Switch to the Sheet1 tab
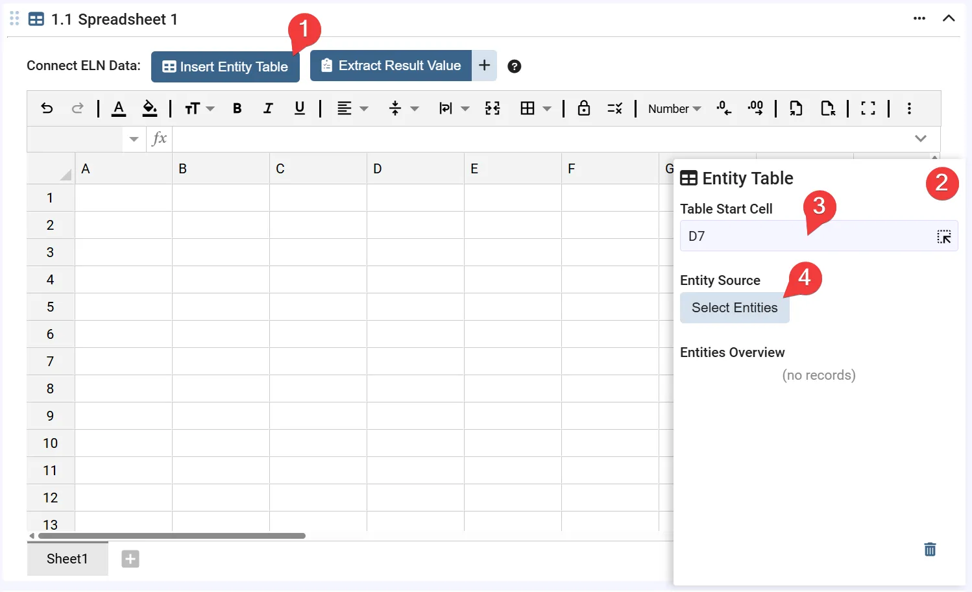Image resolution: width=972 pixels, height=592 pixels. [67, 559]
